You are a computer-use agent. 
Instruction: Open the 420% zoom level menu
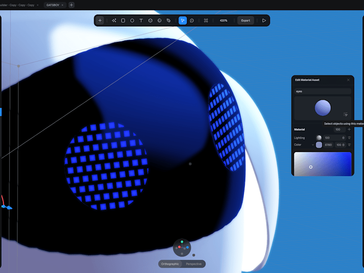click(223, 20)
